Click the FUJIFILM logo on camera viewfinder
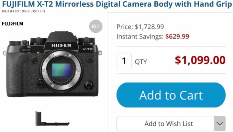 (x=61, y=45)
